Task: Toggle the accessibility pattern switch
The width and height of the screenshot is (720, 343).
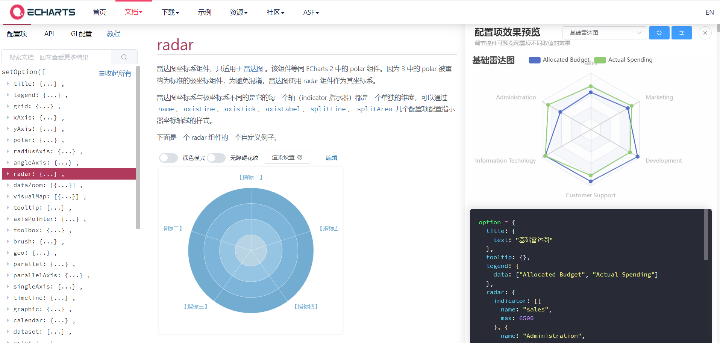Action: [216, 158]
